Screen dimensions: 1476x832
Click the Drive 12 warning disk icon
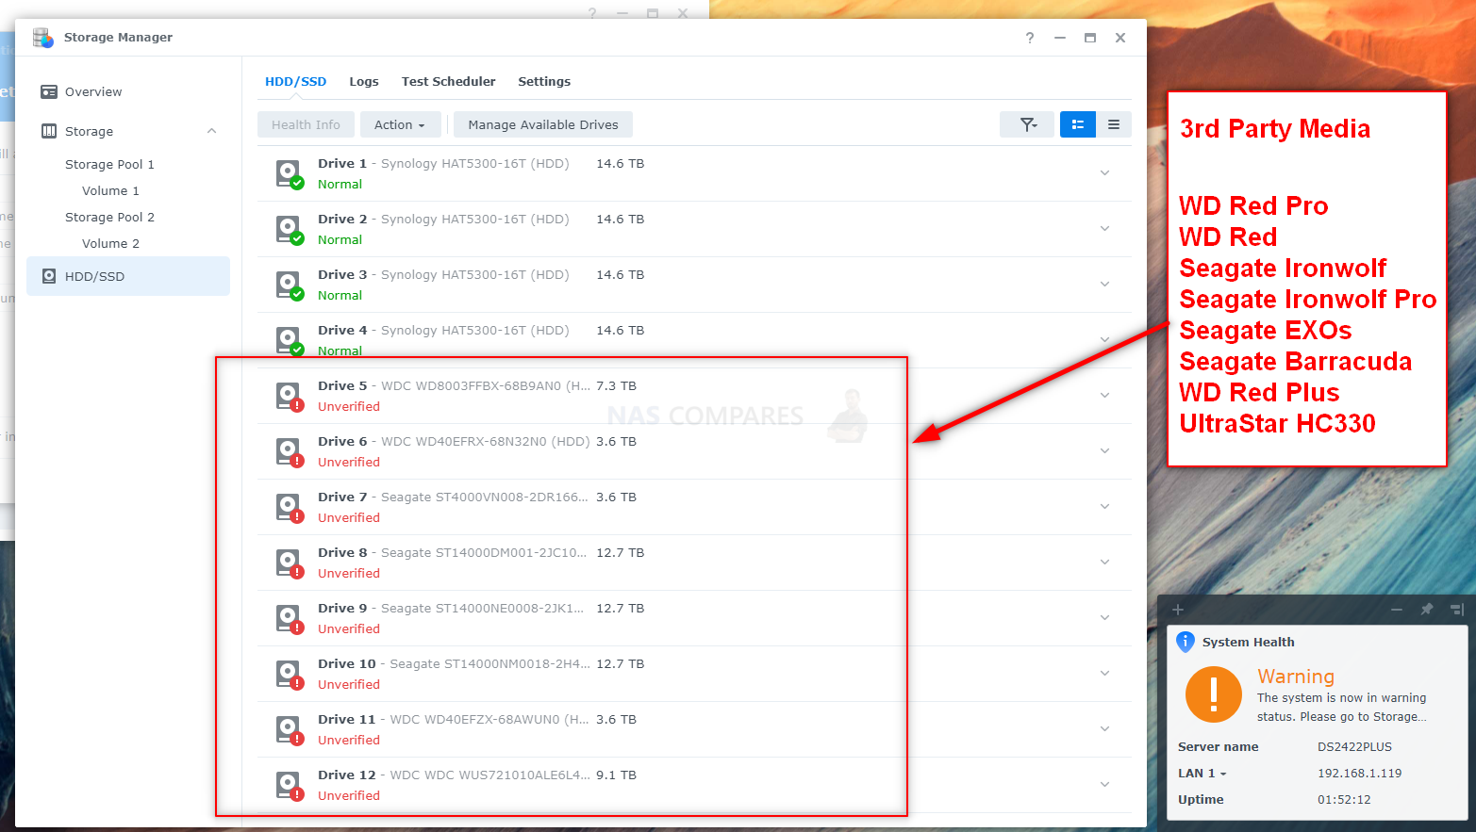point(289,786)
